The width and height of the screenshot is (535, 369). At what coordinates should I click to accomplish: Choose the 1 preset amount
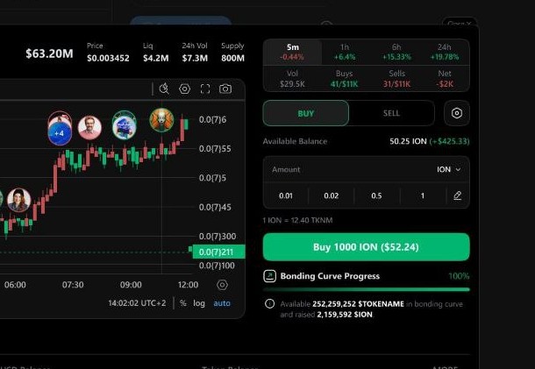pyautogui.click(x=423, y=195)
